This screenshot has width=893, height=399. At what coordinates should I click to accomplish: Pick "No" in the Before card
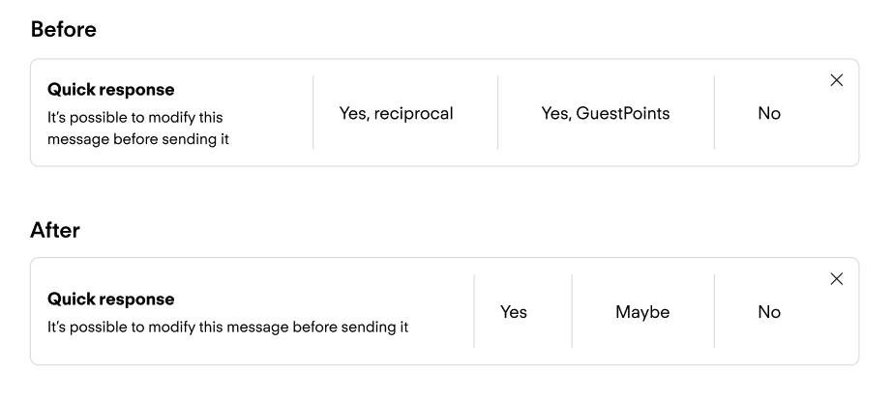769,113
